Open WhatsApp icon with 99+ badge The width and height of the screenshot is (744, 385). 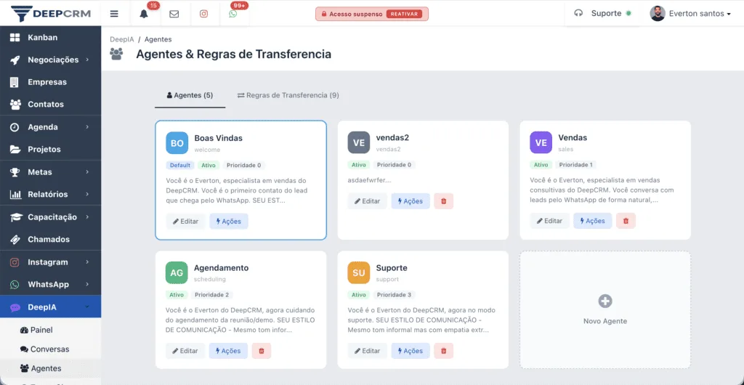tap(232, 14)
